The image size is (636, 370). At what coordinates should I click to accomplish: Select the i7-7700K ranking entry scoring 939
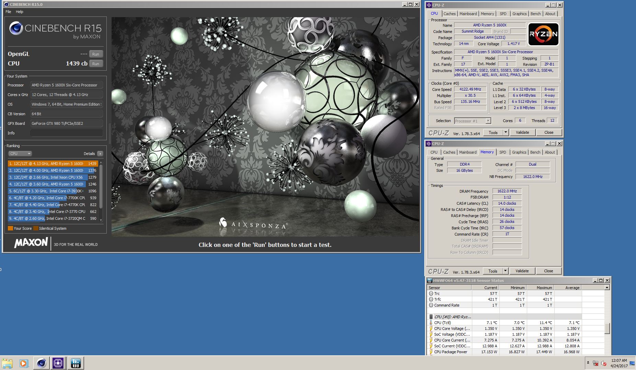coord(53,198)
